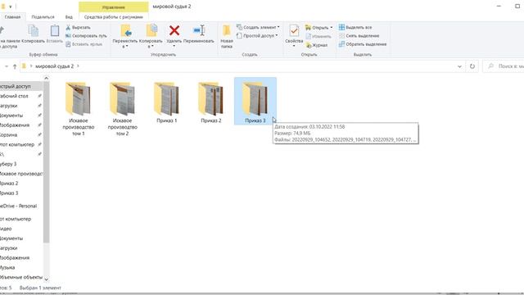Click the Copy (Копировать) ribbon icon
This screenshot has height=295, width=524.
[33, 31]
